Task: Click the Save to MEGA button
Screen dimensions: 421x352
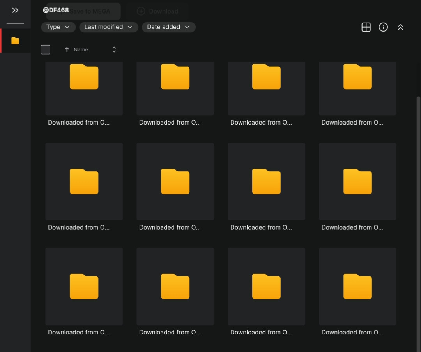Action: (90, 11)
